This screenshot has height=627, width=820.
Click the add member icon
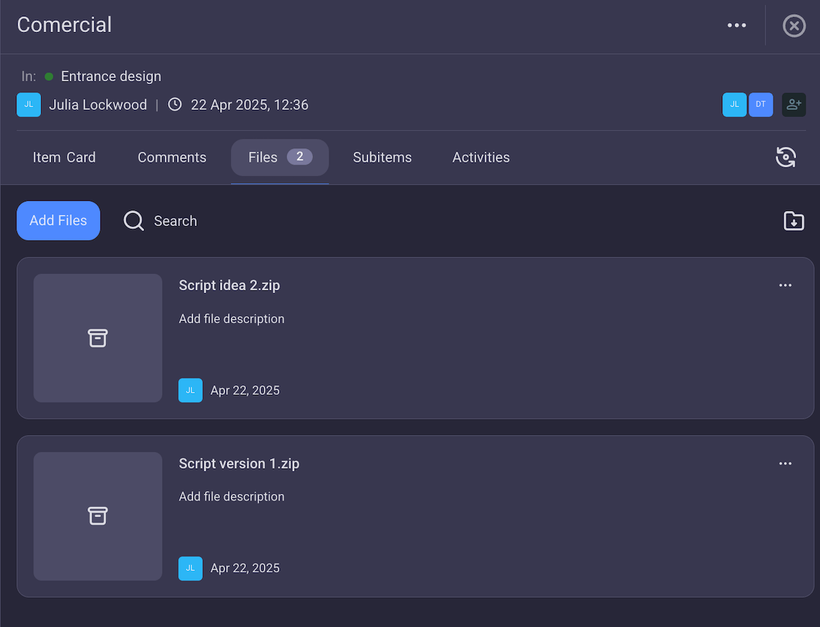pyautogui.click(x=793, y=104)
